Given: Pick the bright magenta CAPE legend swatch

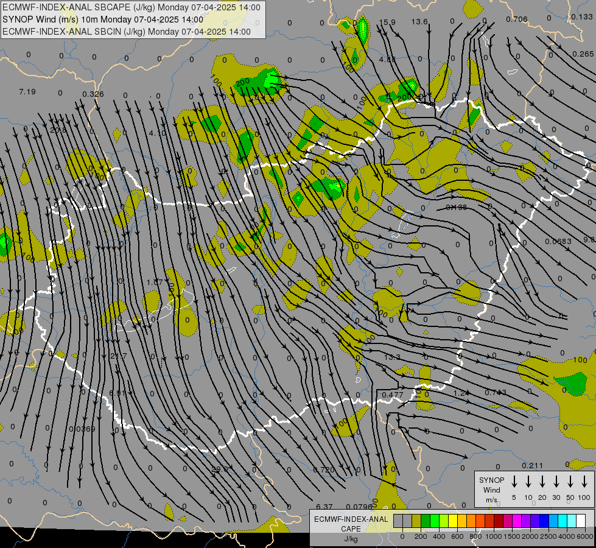Looking at the screenshot, I should (517, 521).
